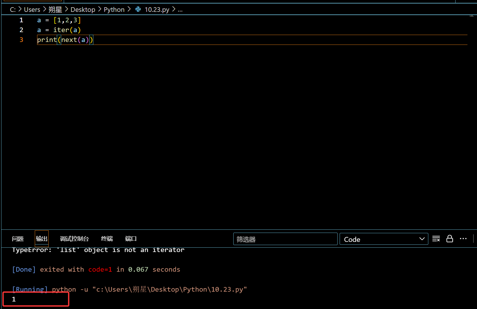This screenshot has width=477, height=309.
Task: Click the breadcrumb ellipsis after 10.23.py
Action: (180, 10)
